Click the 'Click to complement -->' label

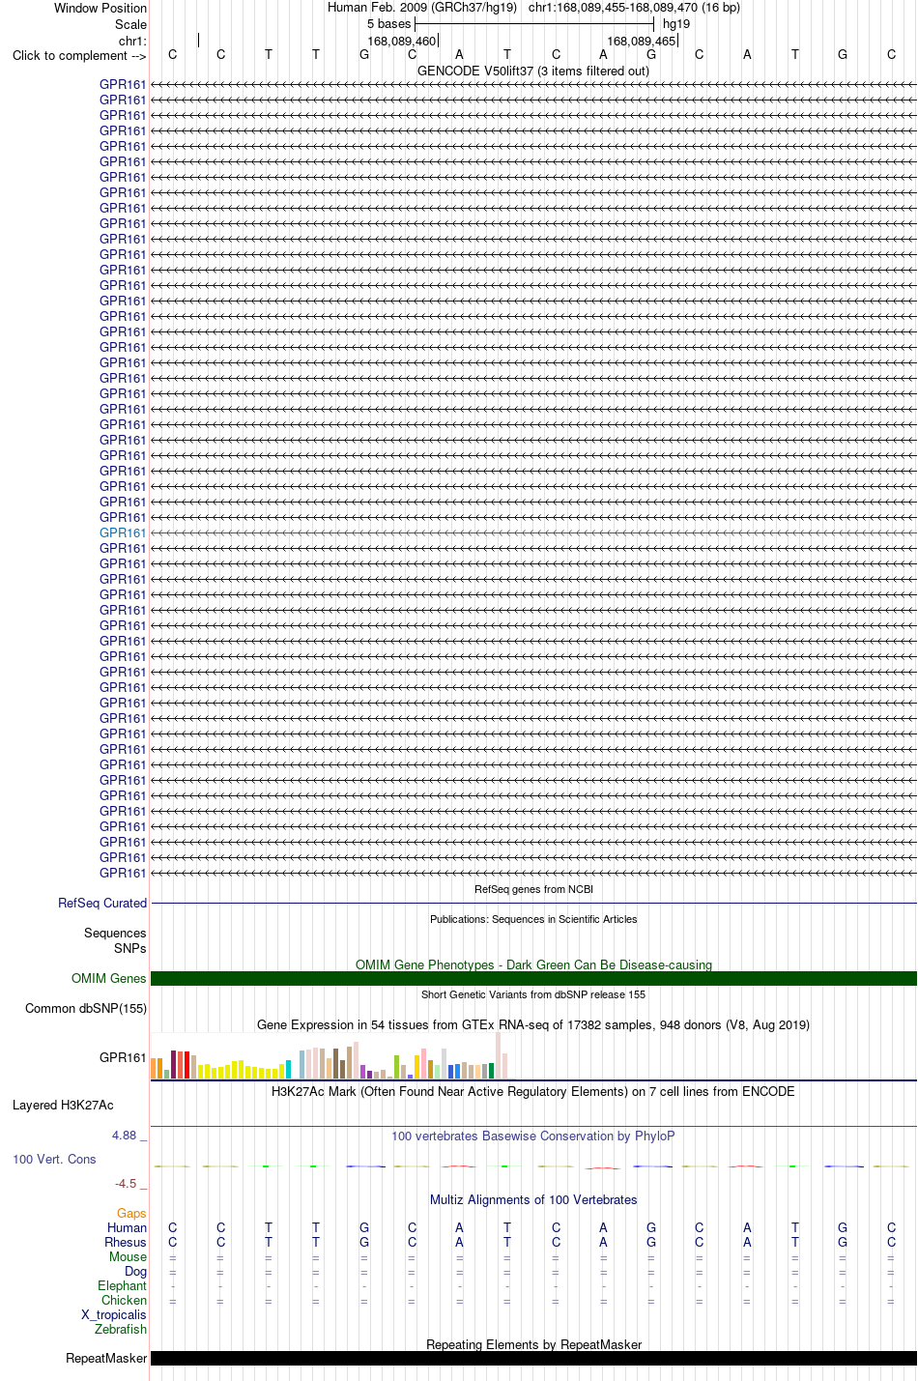[x=79, y=55]
